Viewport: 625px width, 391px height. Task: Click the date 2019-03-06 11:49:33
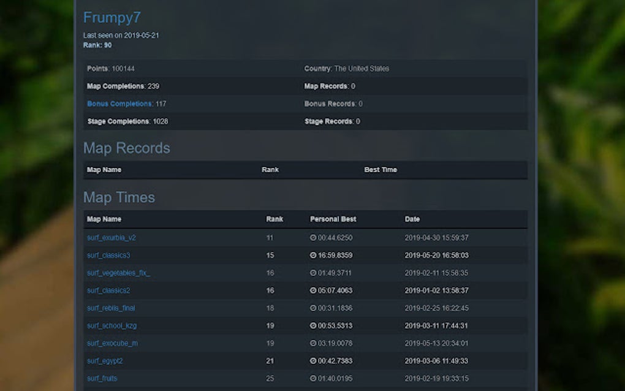[x=436, y=361]
